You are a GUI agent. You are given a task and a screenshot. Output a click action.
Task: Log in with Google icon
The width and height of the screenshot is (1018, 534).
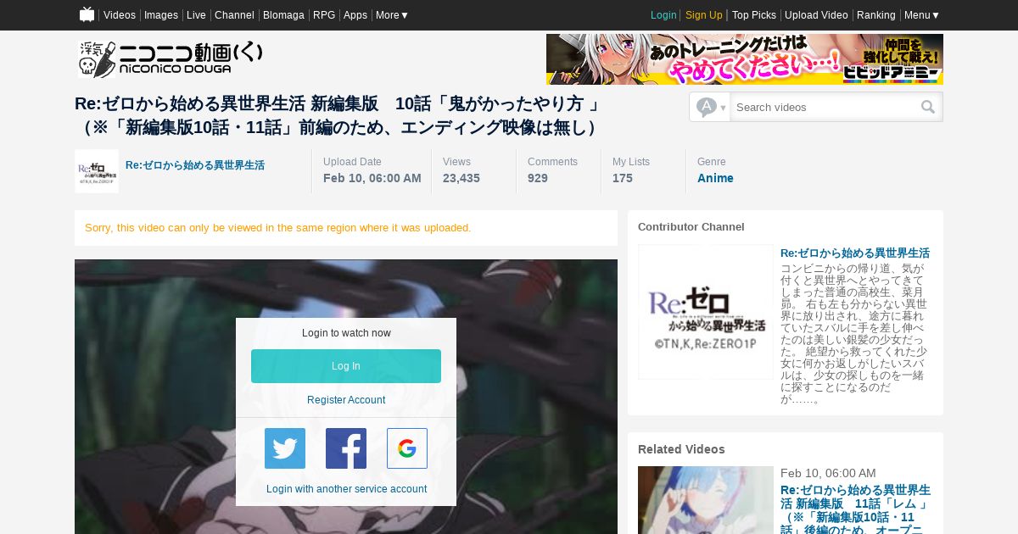[x=407, y=448]
